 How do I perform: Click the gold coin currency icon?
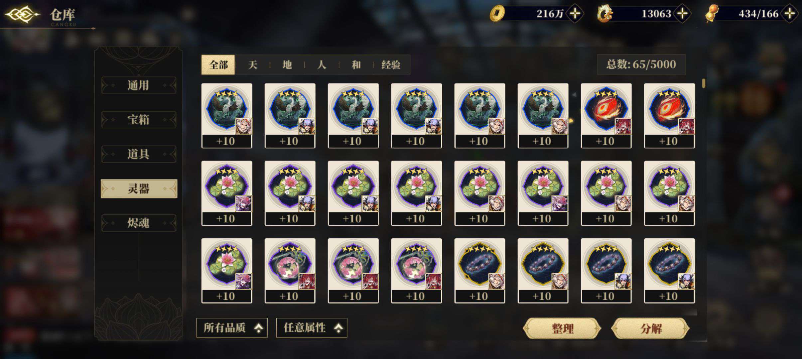497,14
